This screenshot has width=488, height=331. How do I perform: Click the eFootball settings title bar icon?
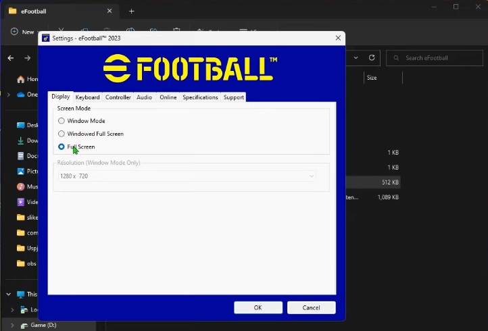(46, 38)
